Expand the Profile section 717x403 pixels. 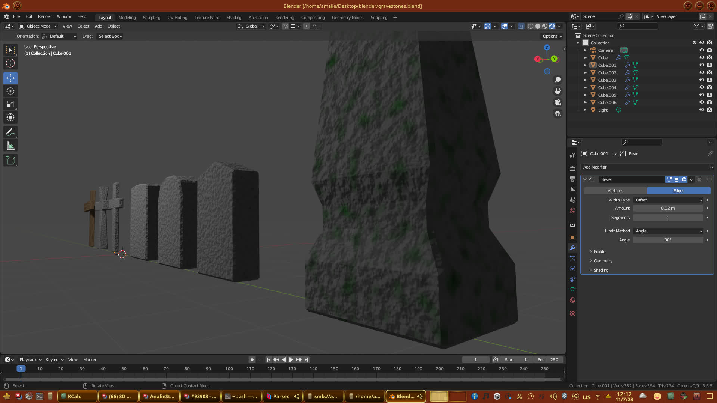click(599, 252)
